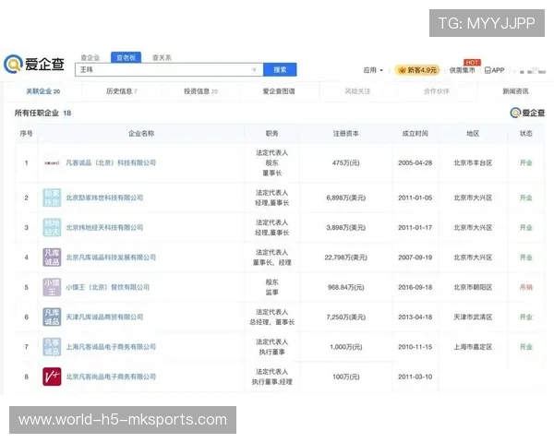The height and width of the screenshot is (443, 554).
Task: Open the 关联企业 20 tab
Action: (x=42, y=91)
